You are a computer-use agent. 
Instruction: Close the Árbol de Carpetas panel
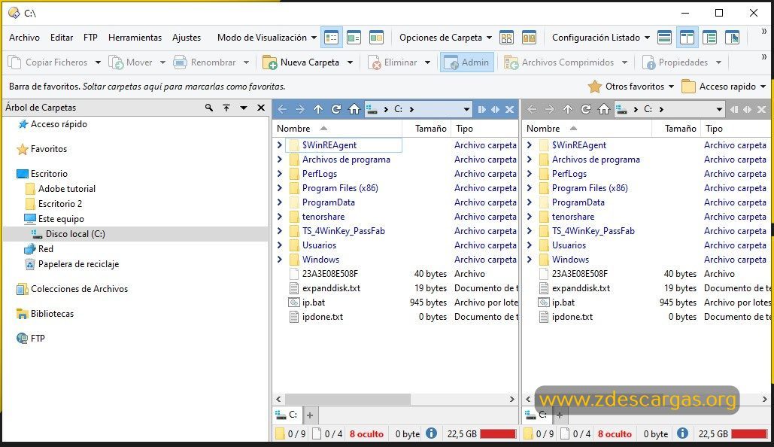[x=261, y=107]
